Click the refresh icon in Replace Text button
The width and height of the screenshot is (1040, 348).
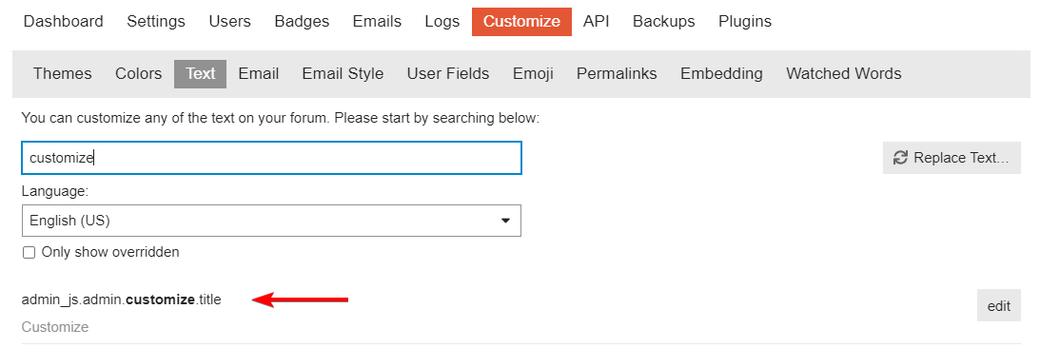tap(900, 158)
